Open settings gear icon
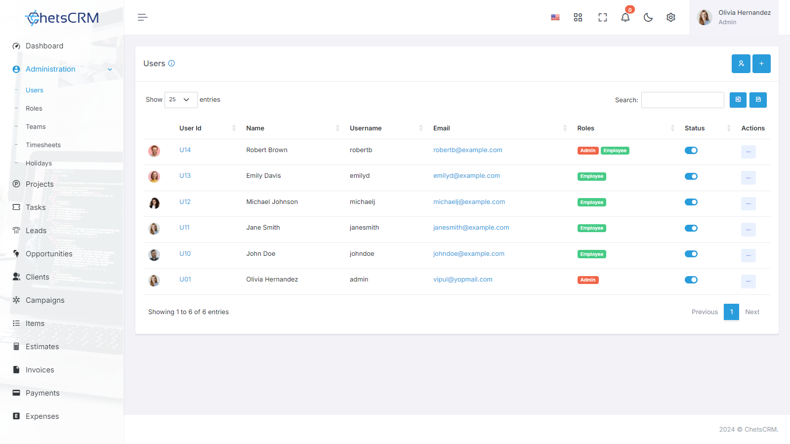The width and height of the screenshot is (790, 444). pyautogui.click(x=671, y=17)
